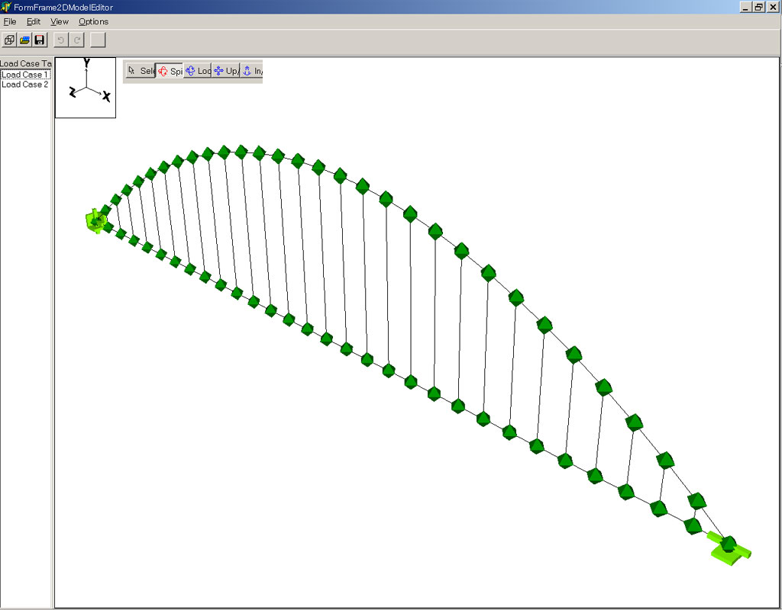Open the Edit menu

pyautogui.click(x=34, y=21)
